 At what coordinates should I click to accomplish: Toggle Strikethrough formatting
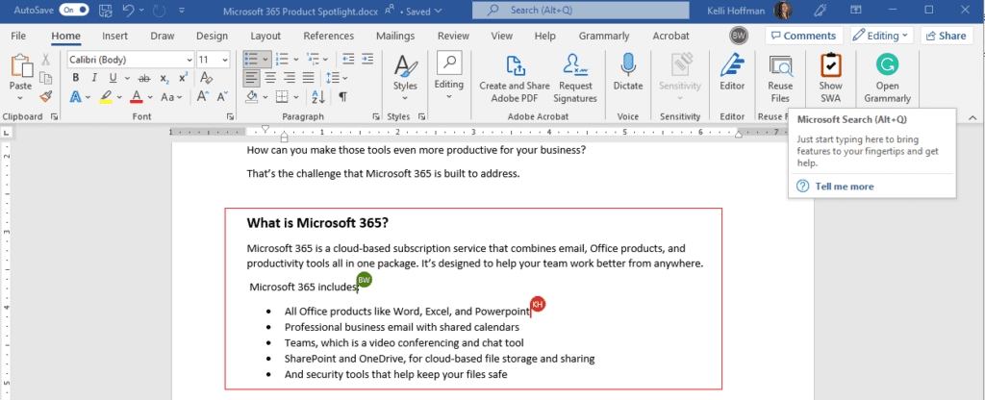(144, 79)
